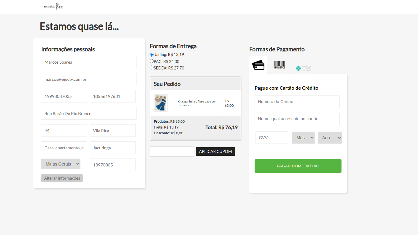
Task: Open the Minas Gerais state dropdown
Action: 61,164
